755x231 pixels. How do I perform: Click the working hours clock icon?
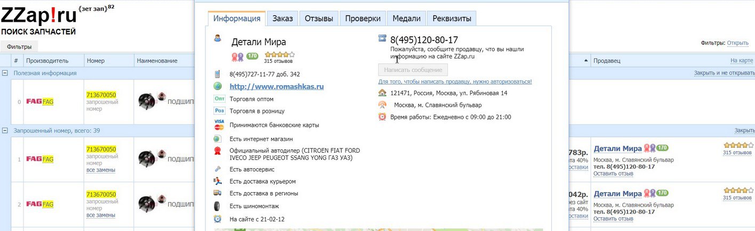pyautogui.click(x=382, y=117)
